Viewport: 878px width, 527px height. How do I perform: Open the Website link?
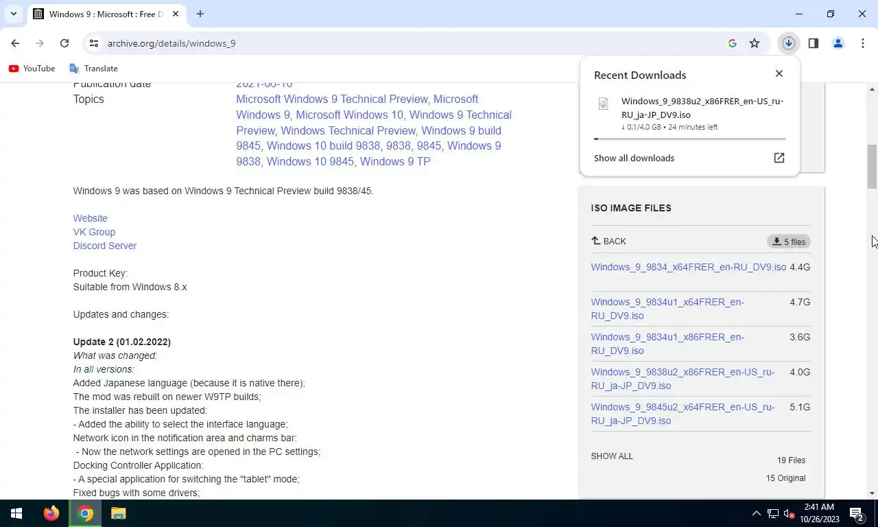[90, 218]
